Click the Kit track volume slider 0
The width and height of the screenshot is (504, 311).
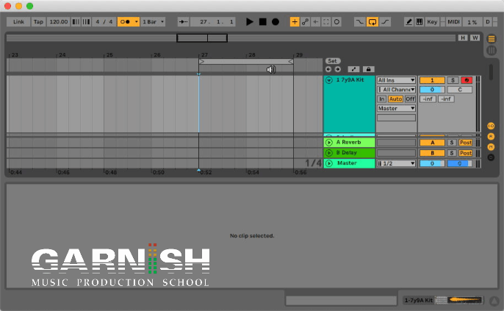tap(432, 90)
